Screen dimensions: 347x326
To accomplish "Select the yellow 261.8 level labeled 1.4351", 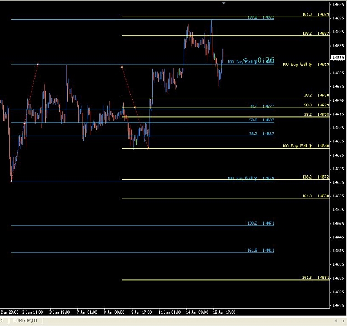I will click(x=315, y=277).
